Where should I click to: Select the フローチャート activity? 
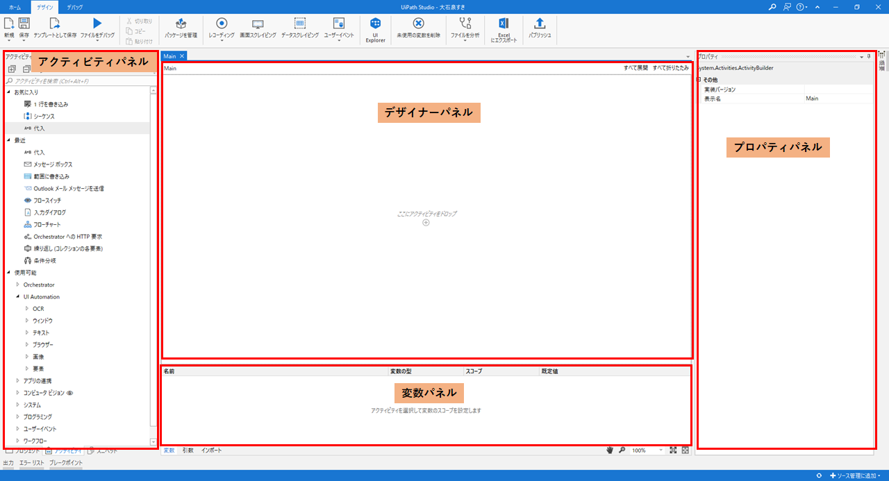pyautogui.click(x=47, y=224)
